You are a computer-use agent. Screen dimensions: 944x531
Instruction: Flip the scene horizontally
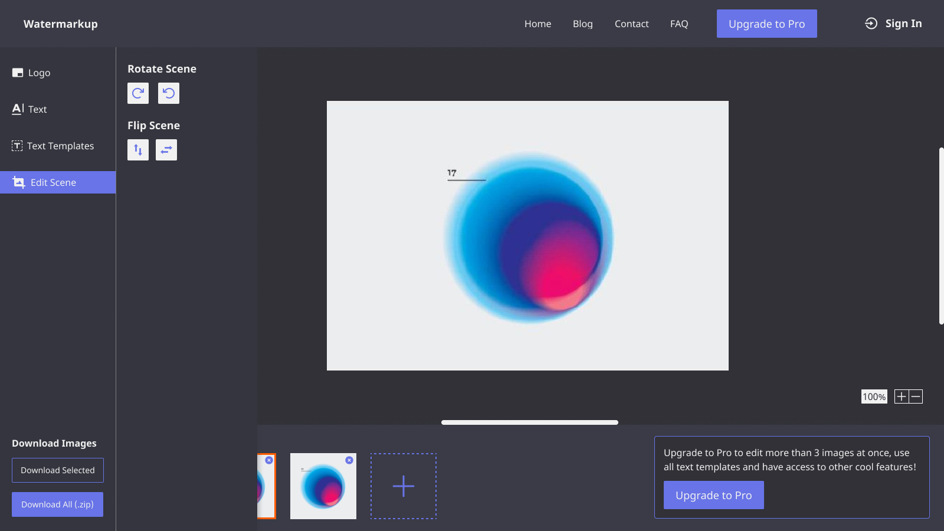coord(166,150)
